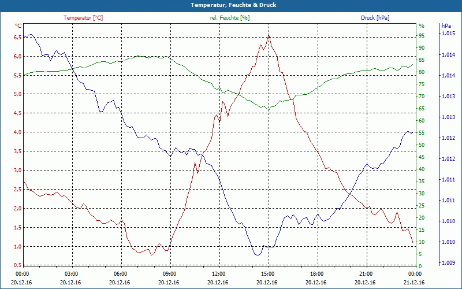Click the 15 humidity axis value
462x289 pixels.
(422, 230)
